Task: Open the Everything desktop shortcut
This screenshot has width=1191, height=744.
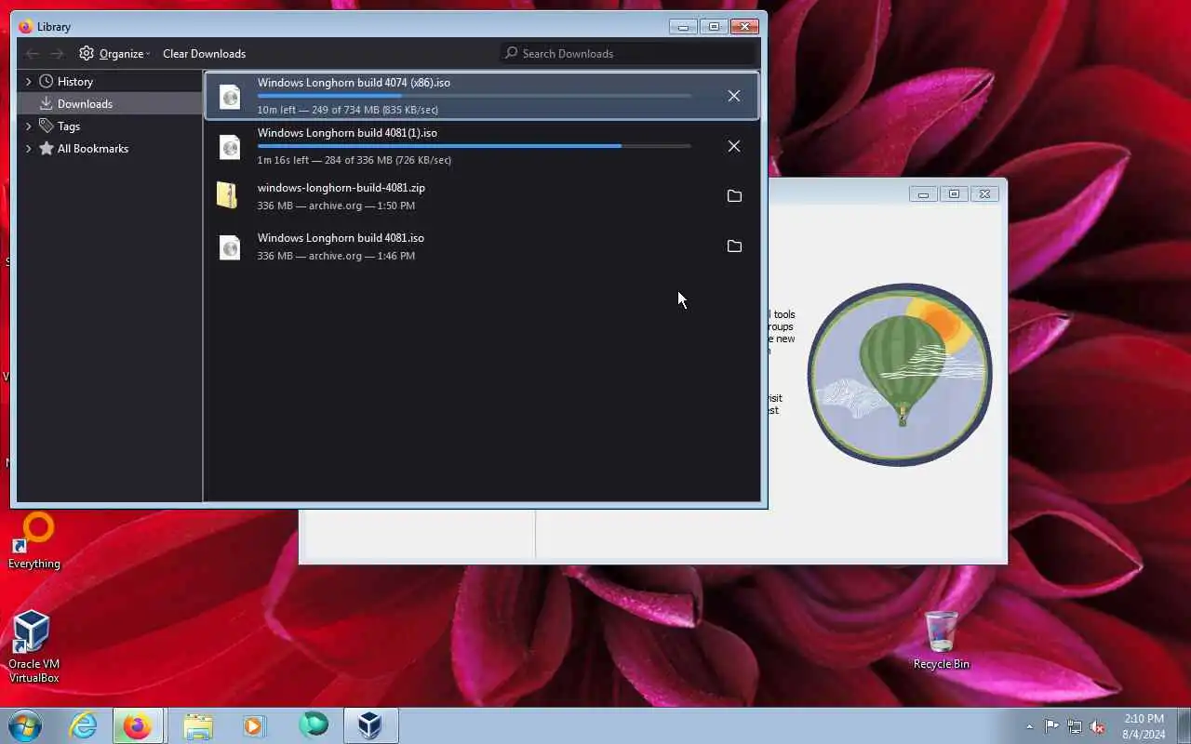Action: click(34, 541)
